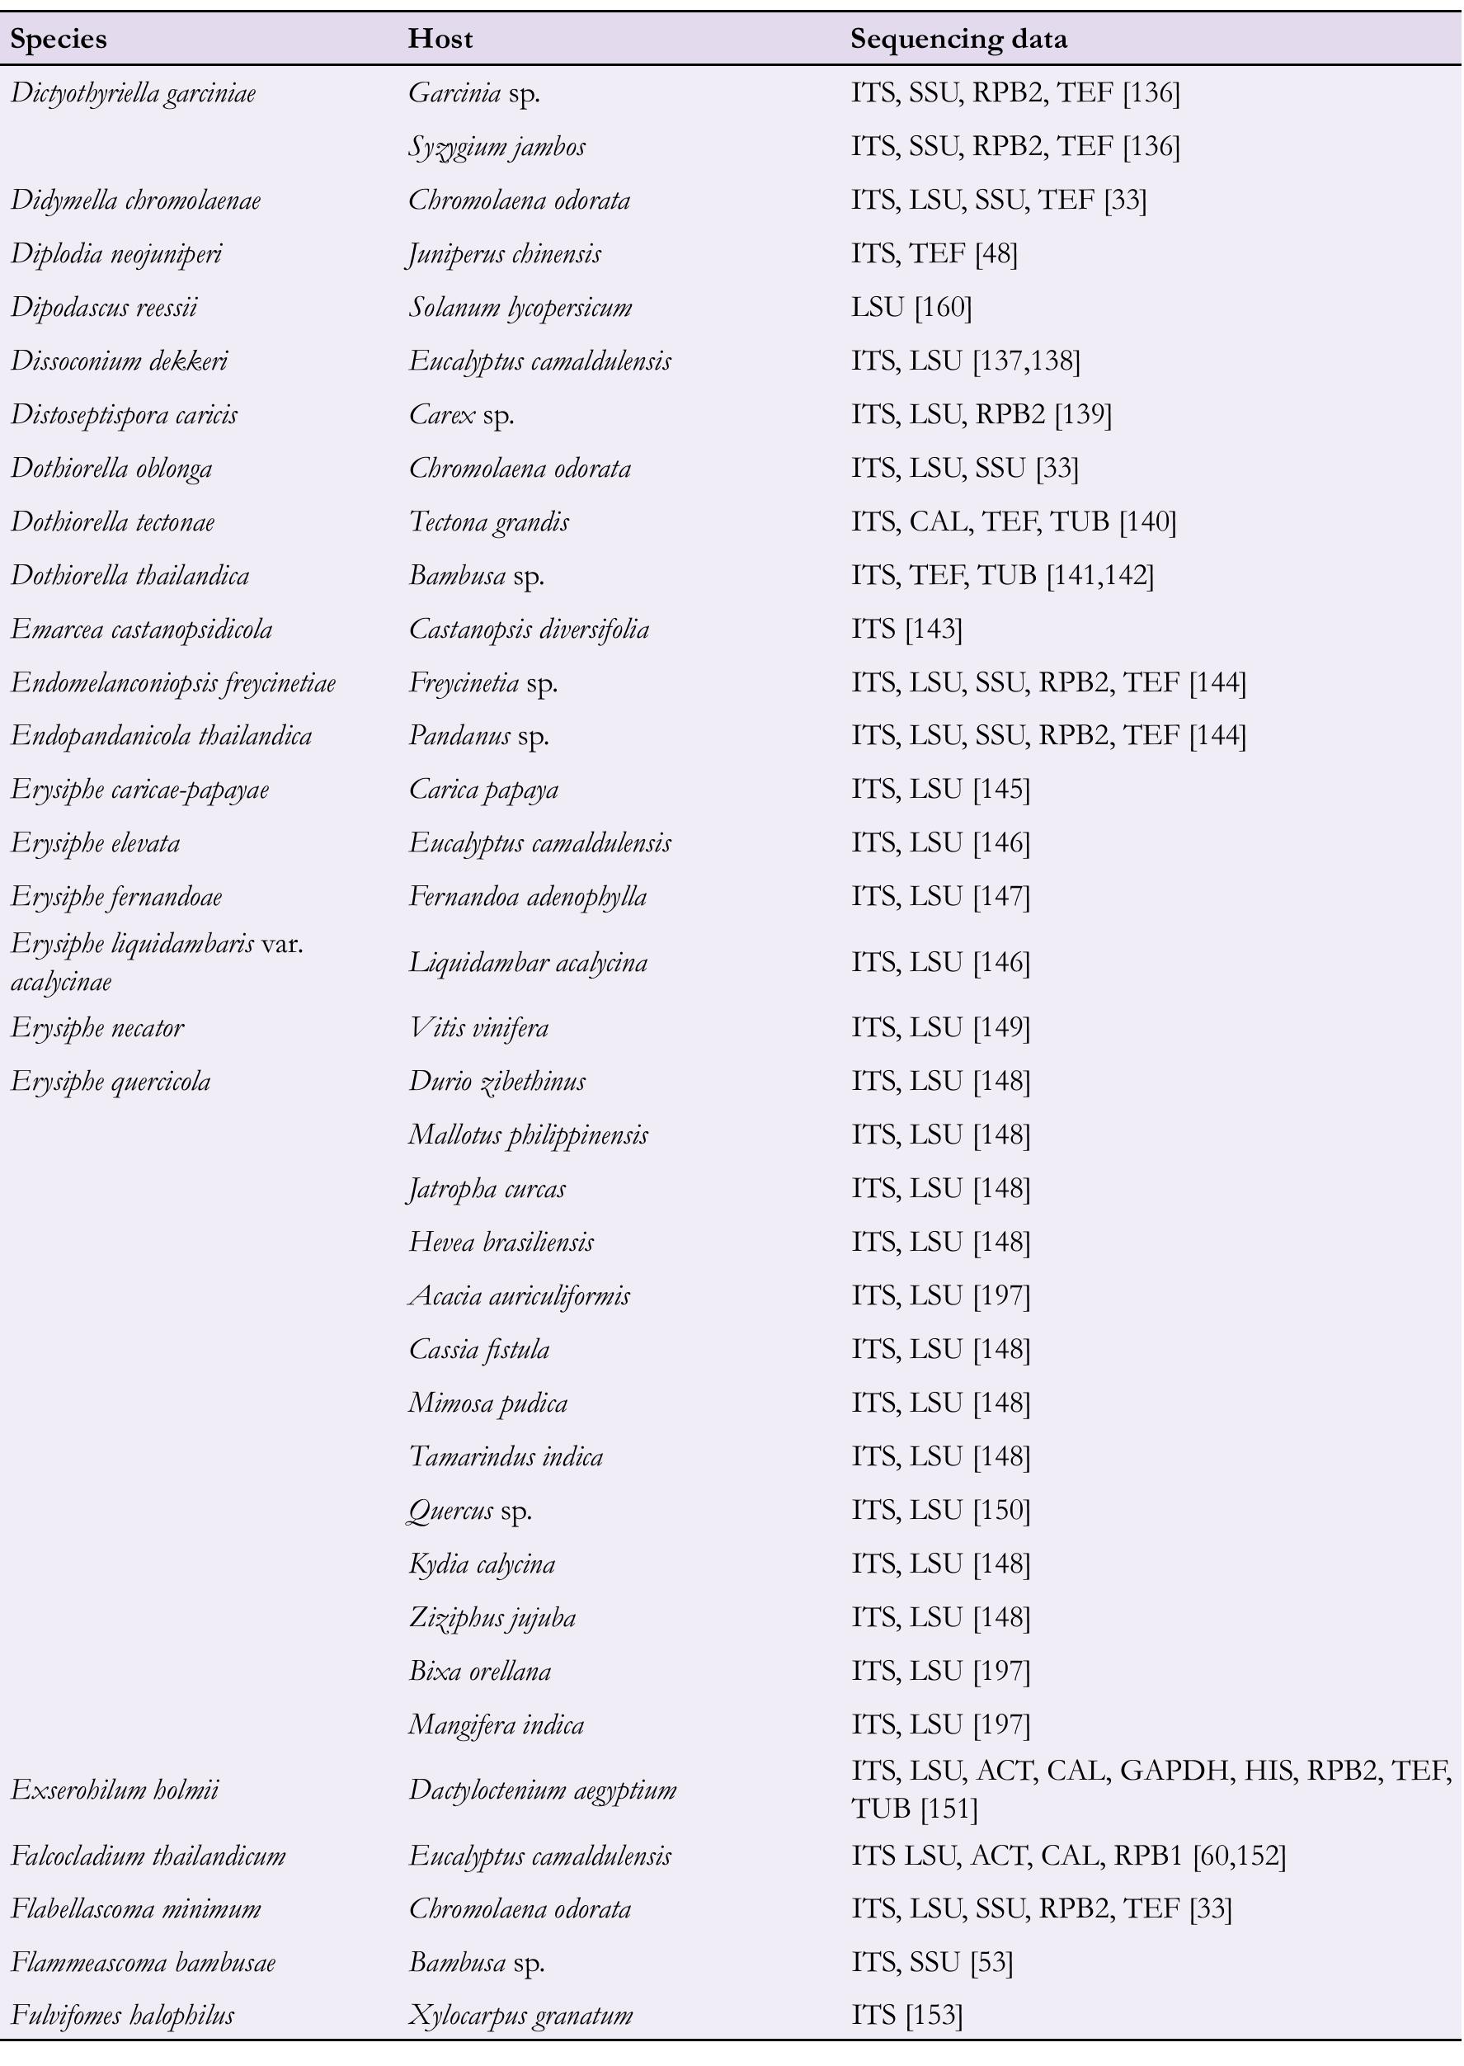Open reference [48] for Diplodia neojuniperi
Image resolution: width=1464 pixels, height=2066 pixels.
tap(996, 253)
